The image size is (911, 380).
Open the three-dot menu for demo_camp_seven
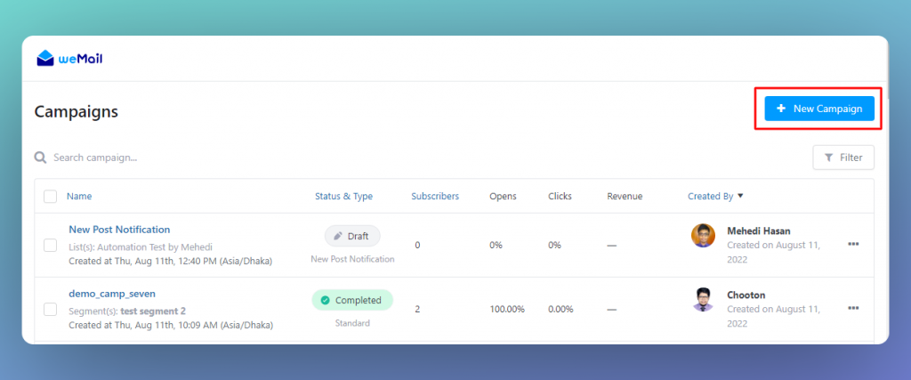coord(853,307)
